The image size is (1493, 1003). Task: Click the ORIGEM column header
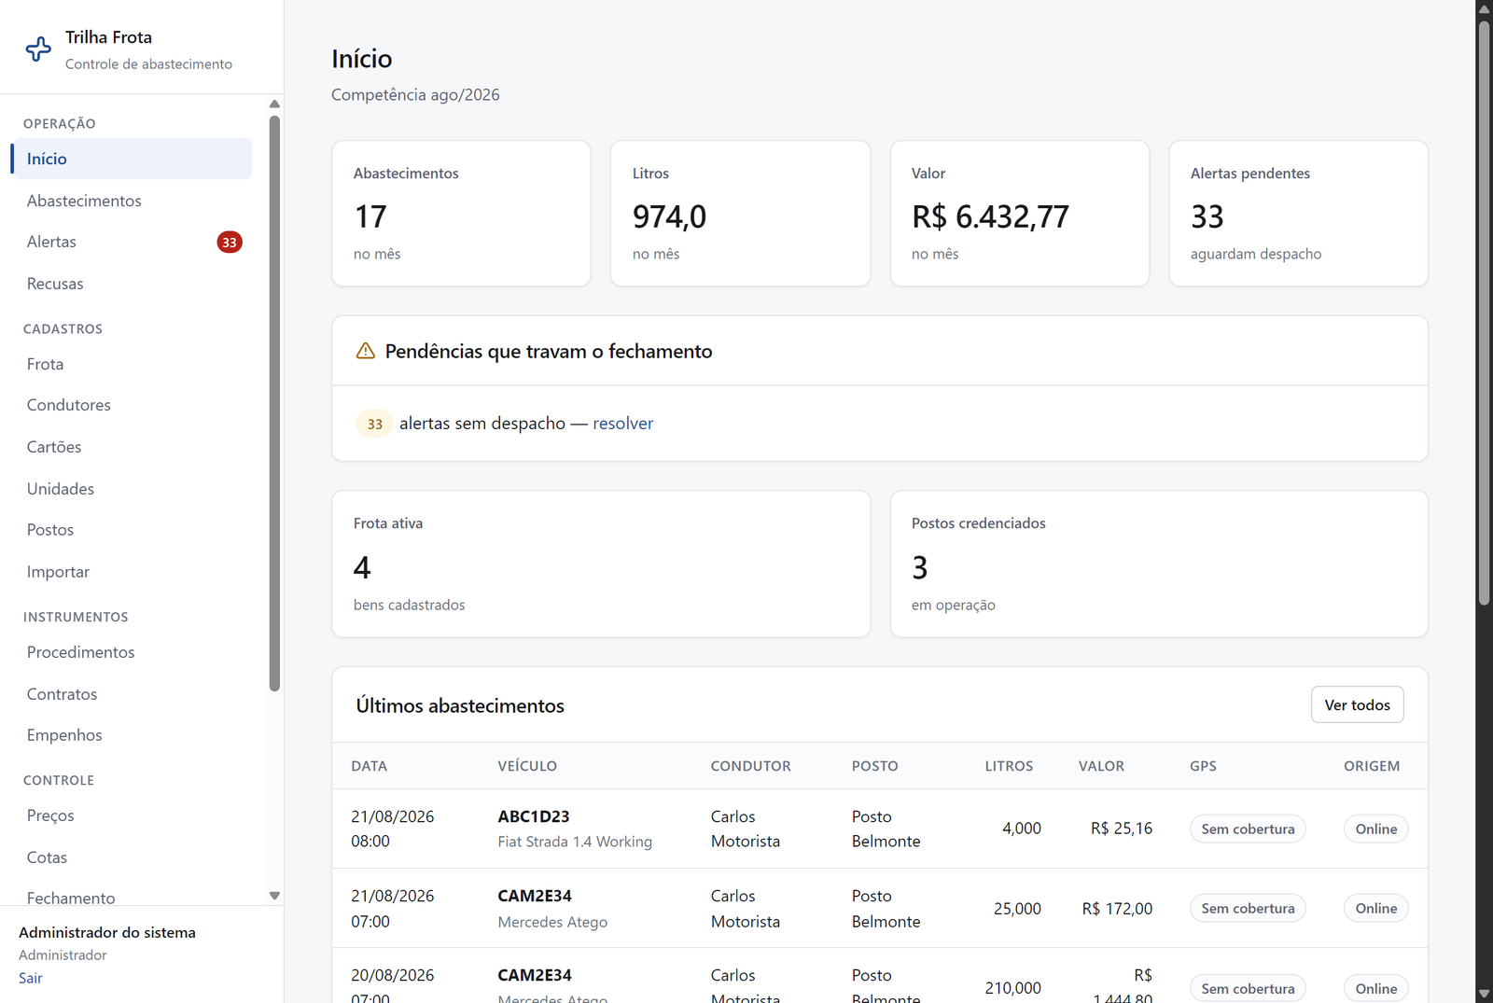pos(1372,766)
